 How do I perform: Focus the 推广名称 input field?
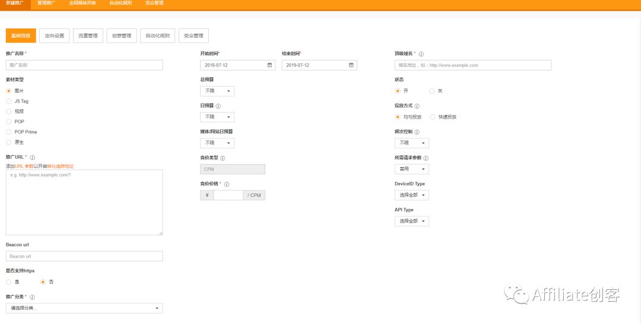pyautogui.click(x=84, y=65)
